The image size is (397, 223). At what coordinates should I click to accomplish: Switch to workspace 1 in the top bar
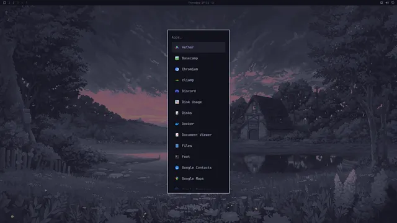click(9, 2)
